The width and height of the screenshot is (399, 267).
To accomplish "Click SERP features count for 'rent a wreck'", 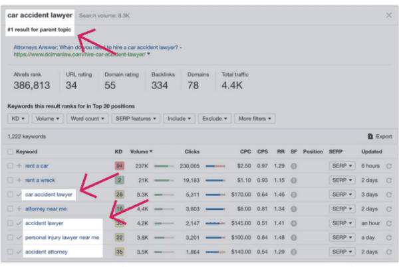I will [293, 180].
